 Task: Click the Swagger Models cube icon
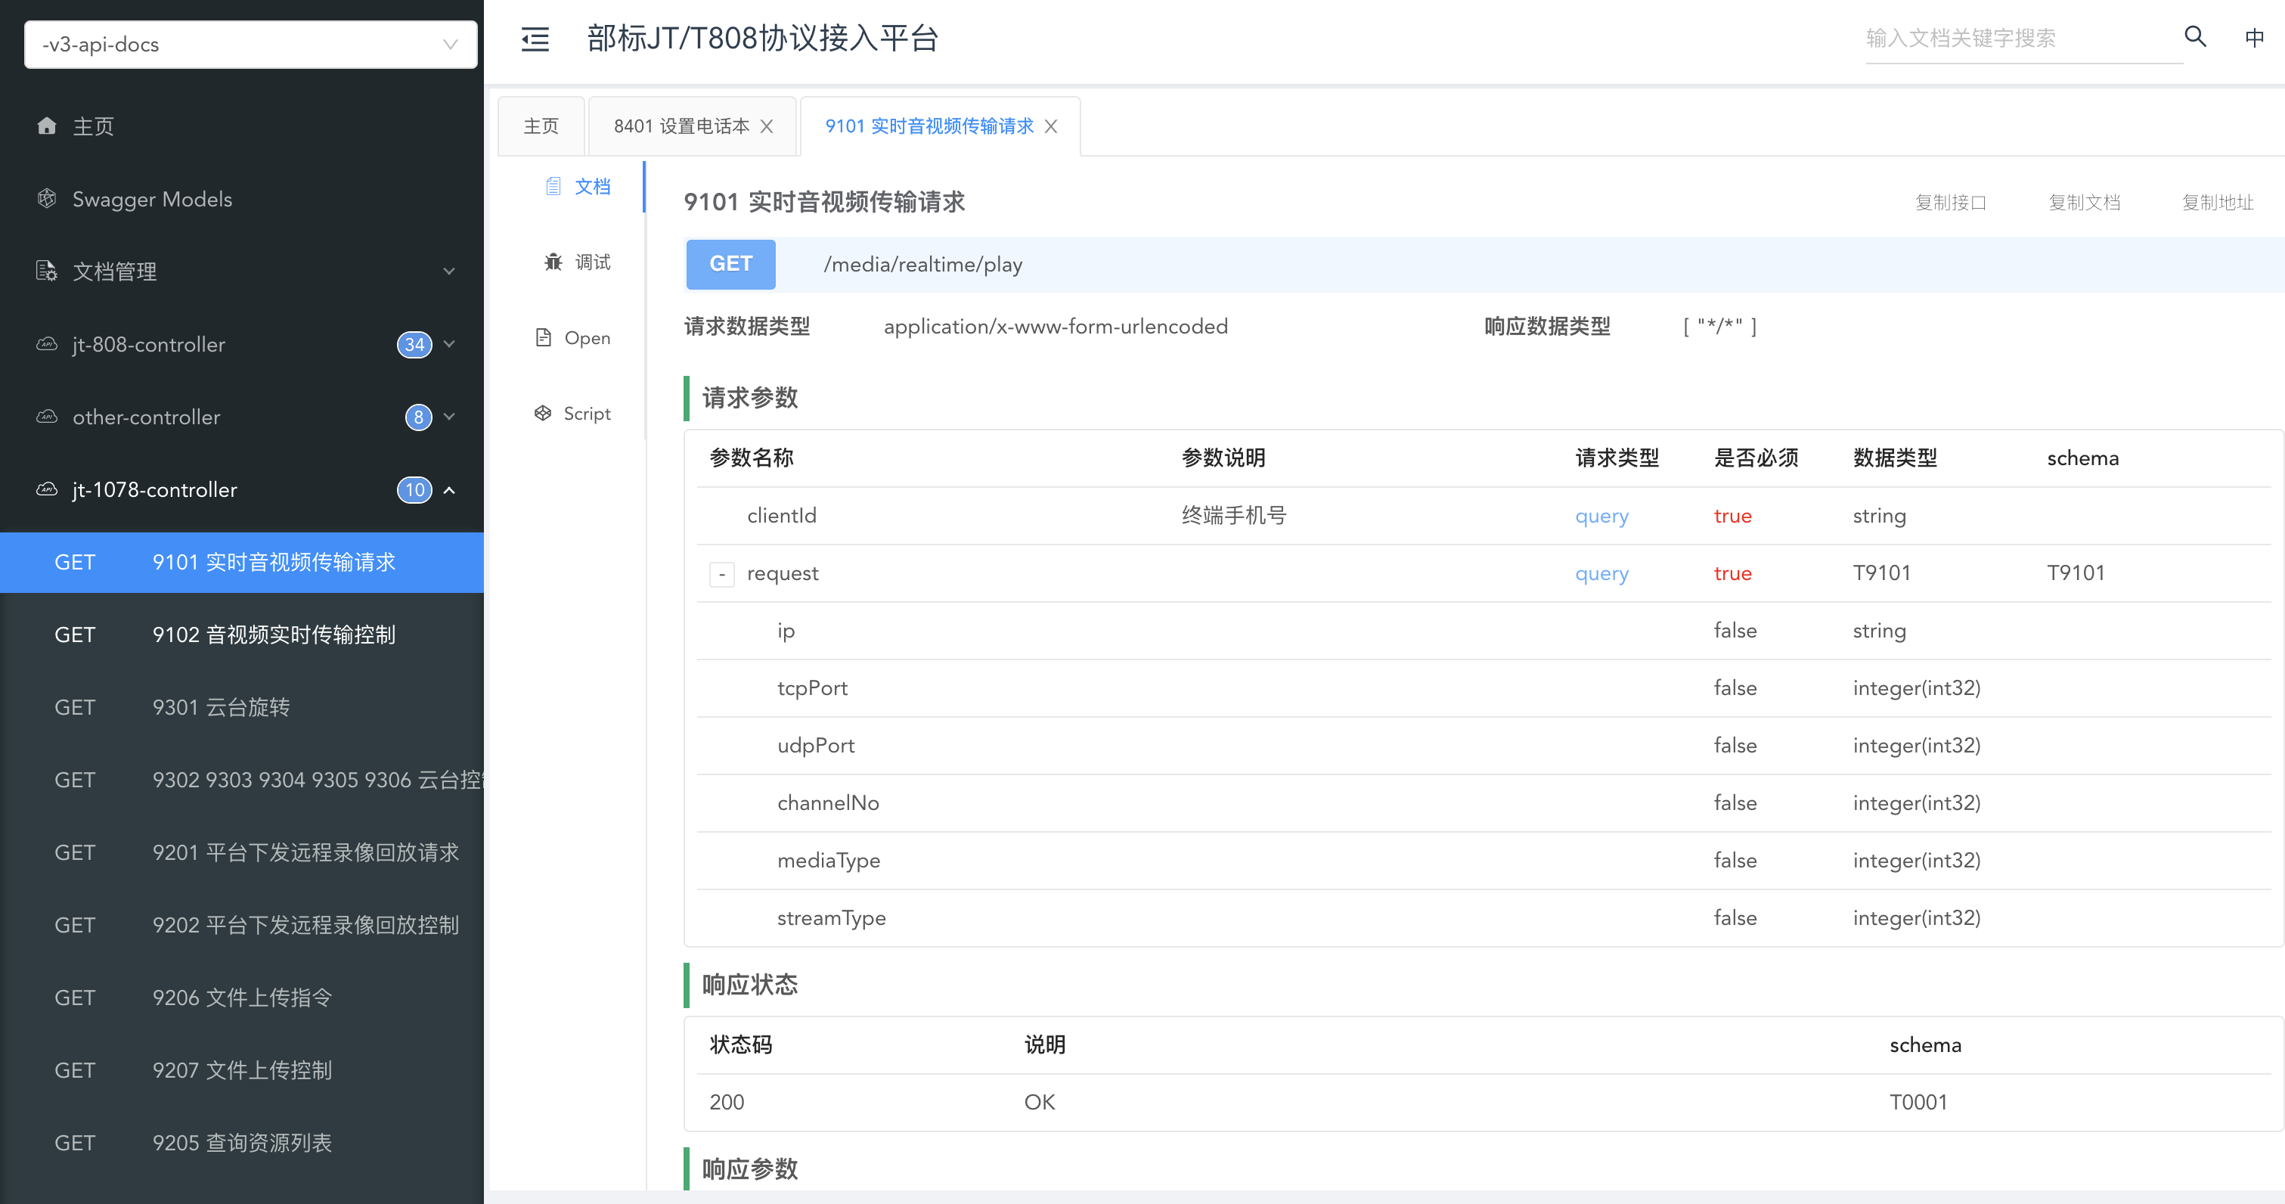click(47, 198)
